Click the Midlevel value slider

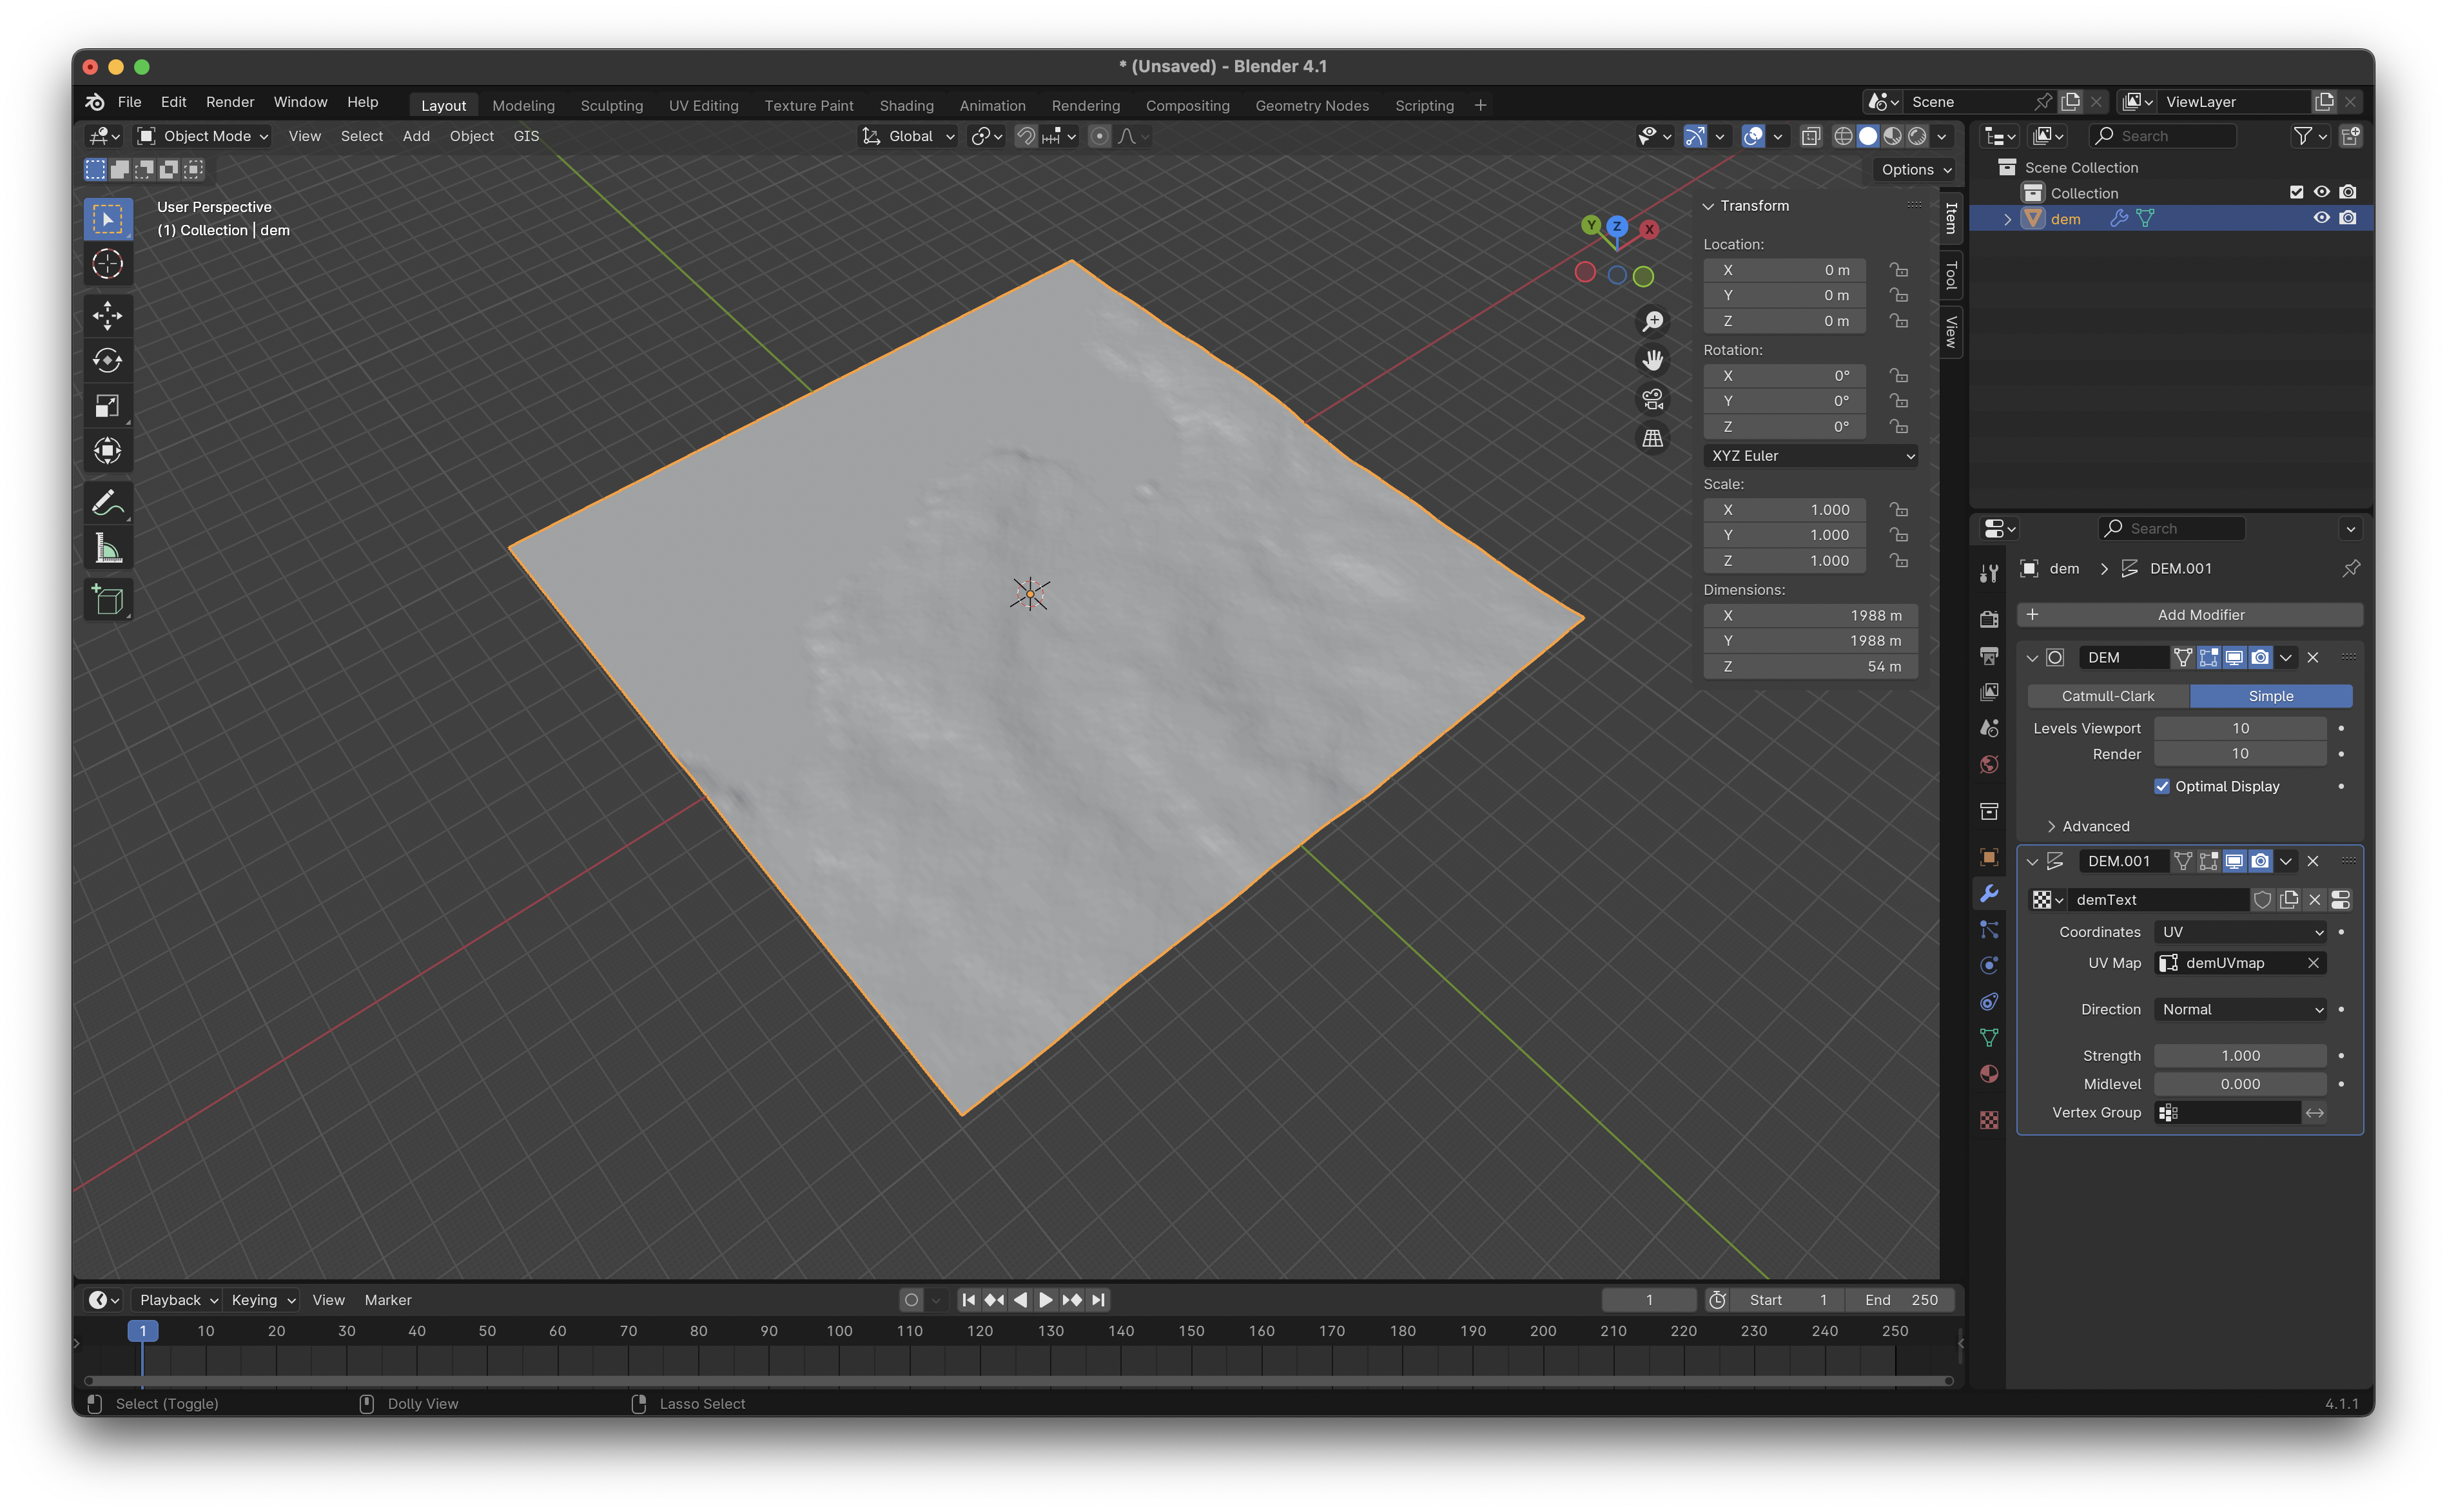coord(2240,1084)
